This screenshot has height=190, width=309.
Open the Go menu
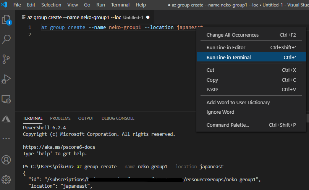coord(87,5)
